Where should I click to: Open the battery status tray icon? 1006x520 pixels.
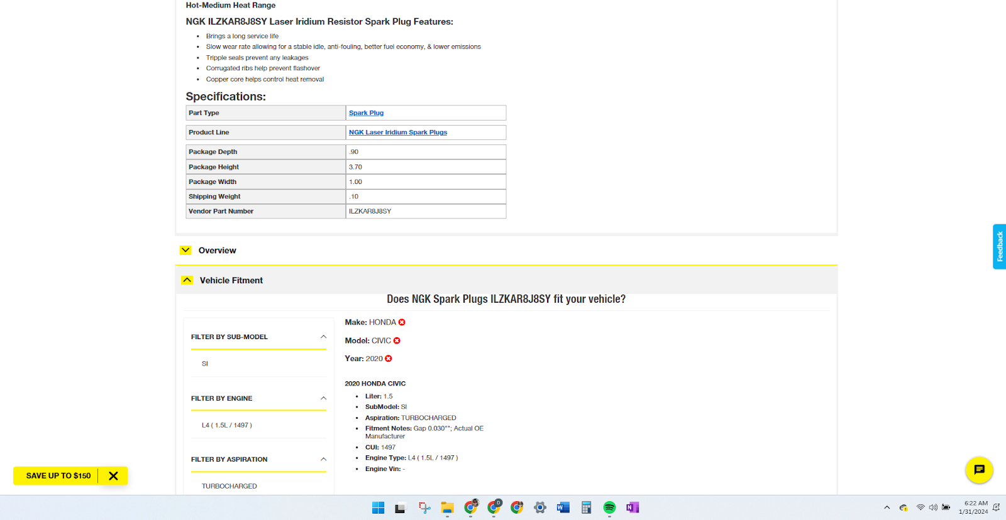(946, 507)
